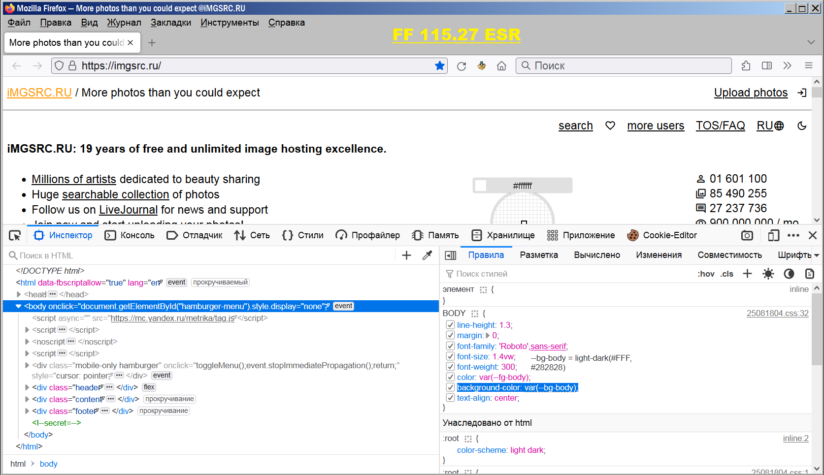Take a screenshot with DevTools camera icon

(x=747, y=235)
